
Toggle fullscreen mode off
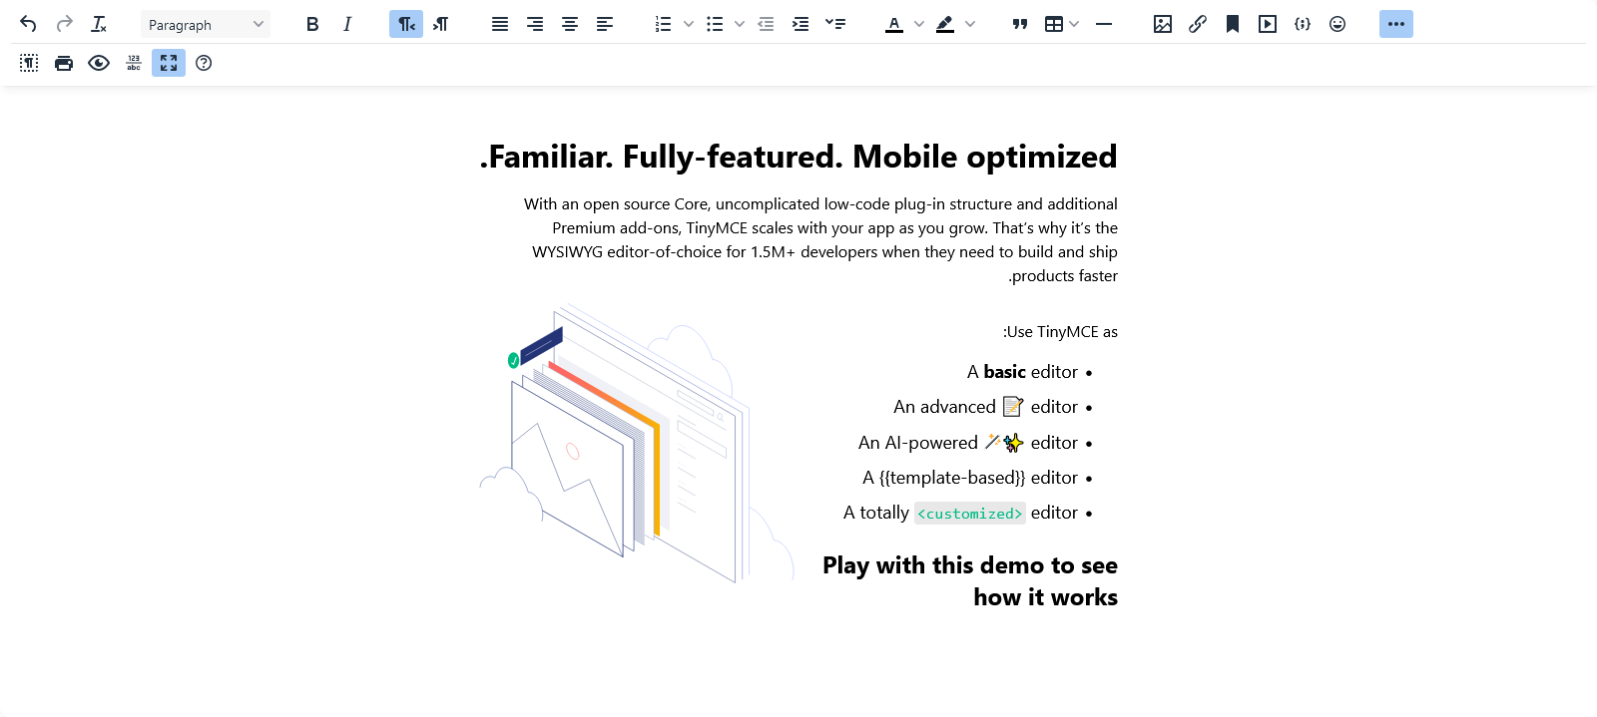(169, 63)
